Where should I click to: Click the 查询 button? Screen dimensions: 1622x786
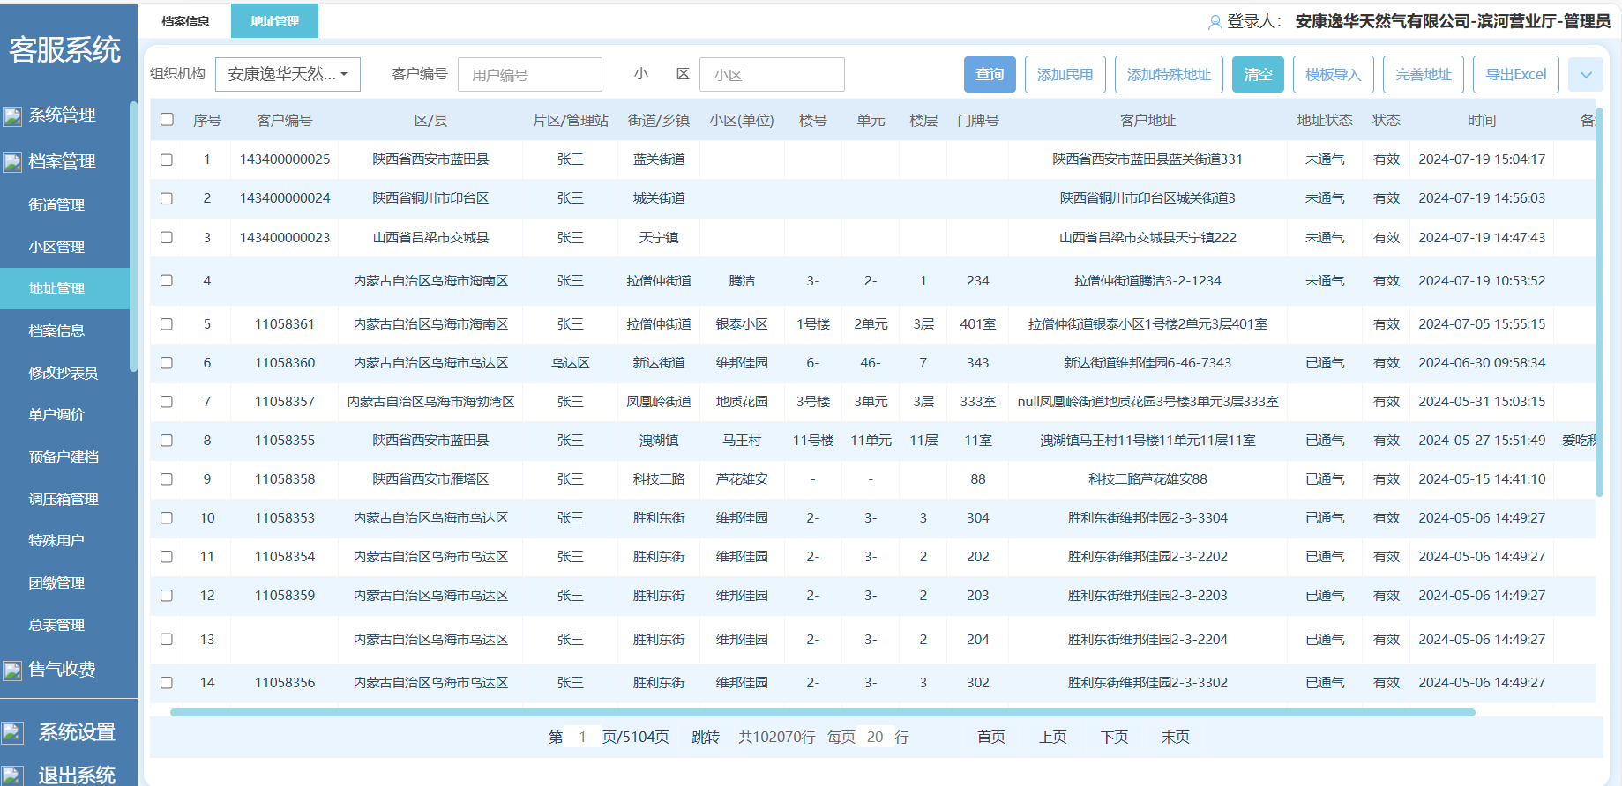coord(990,75)
